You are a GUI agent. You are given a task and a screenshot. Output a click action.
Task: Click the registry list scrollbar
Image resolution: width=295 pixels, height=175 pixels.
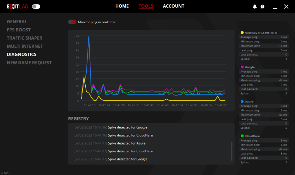point(232,151)
